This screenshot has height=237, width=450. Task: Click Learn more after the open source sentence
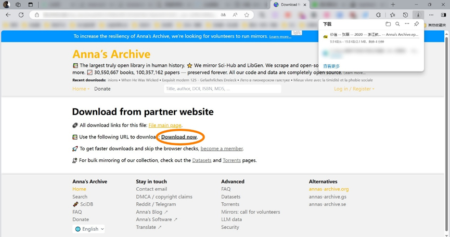click(354, 73)
